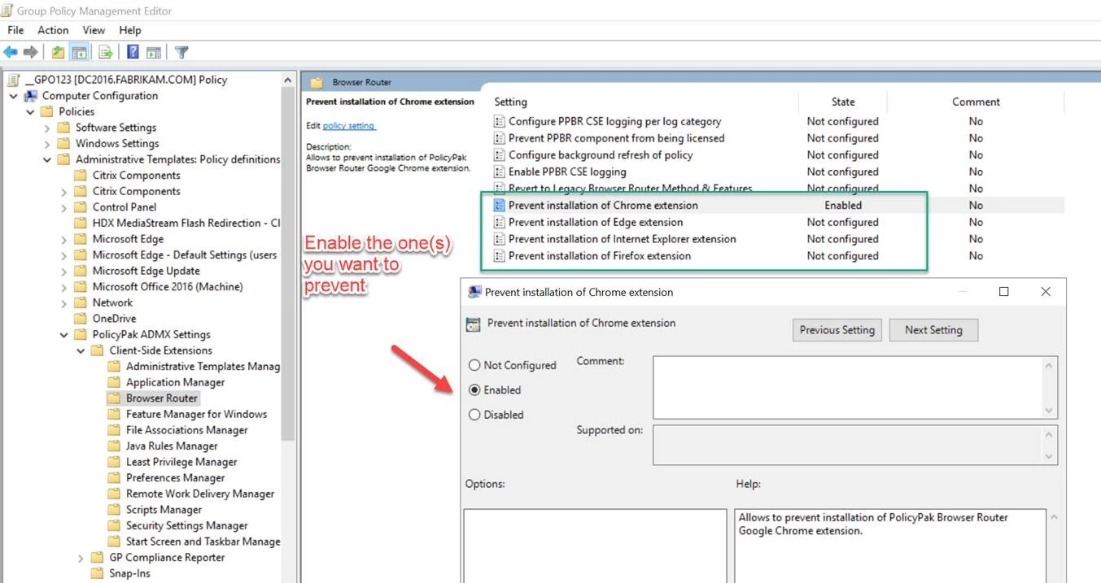
Task: Expand the GP Compliance Reporter node
Action: pos(81,558)
